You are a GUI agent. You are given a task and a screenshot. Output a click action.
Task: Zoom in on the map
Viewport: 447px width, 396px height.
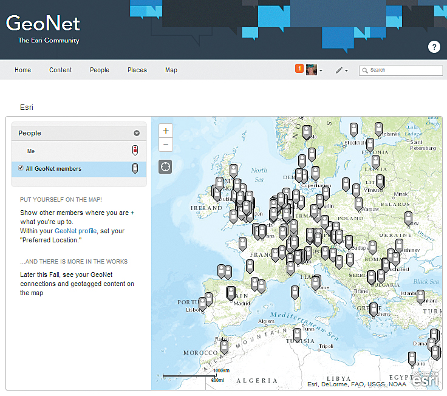point(166,131)
